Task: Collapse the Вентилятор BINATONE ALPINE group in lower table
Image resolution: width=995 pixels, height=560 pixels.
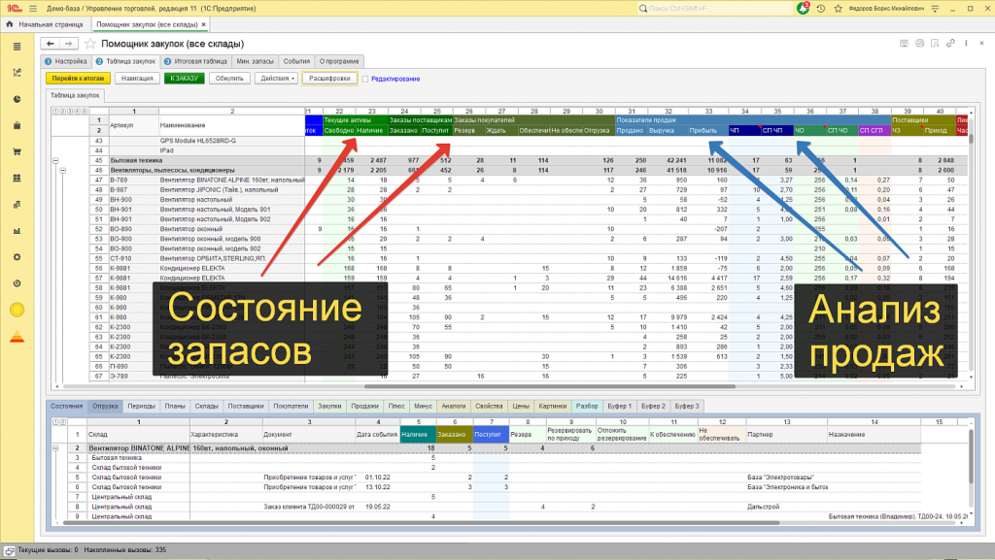Action: (x=55, y=447)
